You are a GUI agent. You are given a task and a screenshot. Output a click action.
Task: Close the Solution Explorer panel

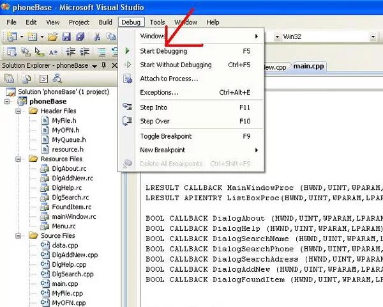pos(114,65)
